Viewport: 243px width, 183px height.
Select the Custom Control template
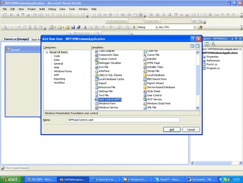[106, 59]
